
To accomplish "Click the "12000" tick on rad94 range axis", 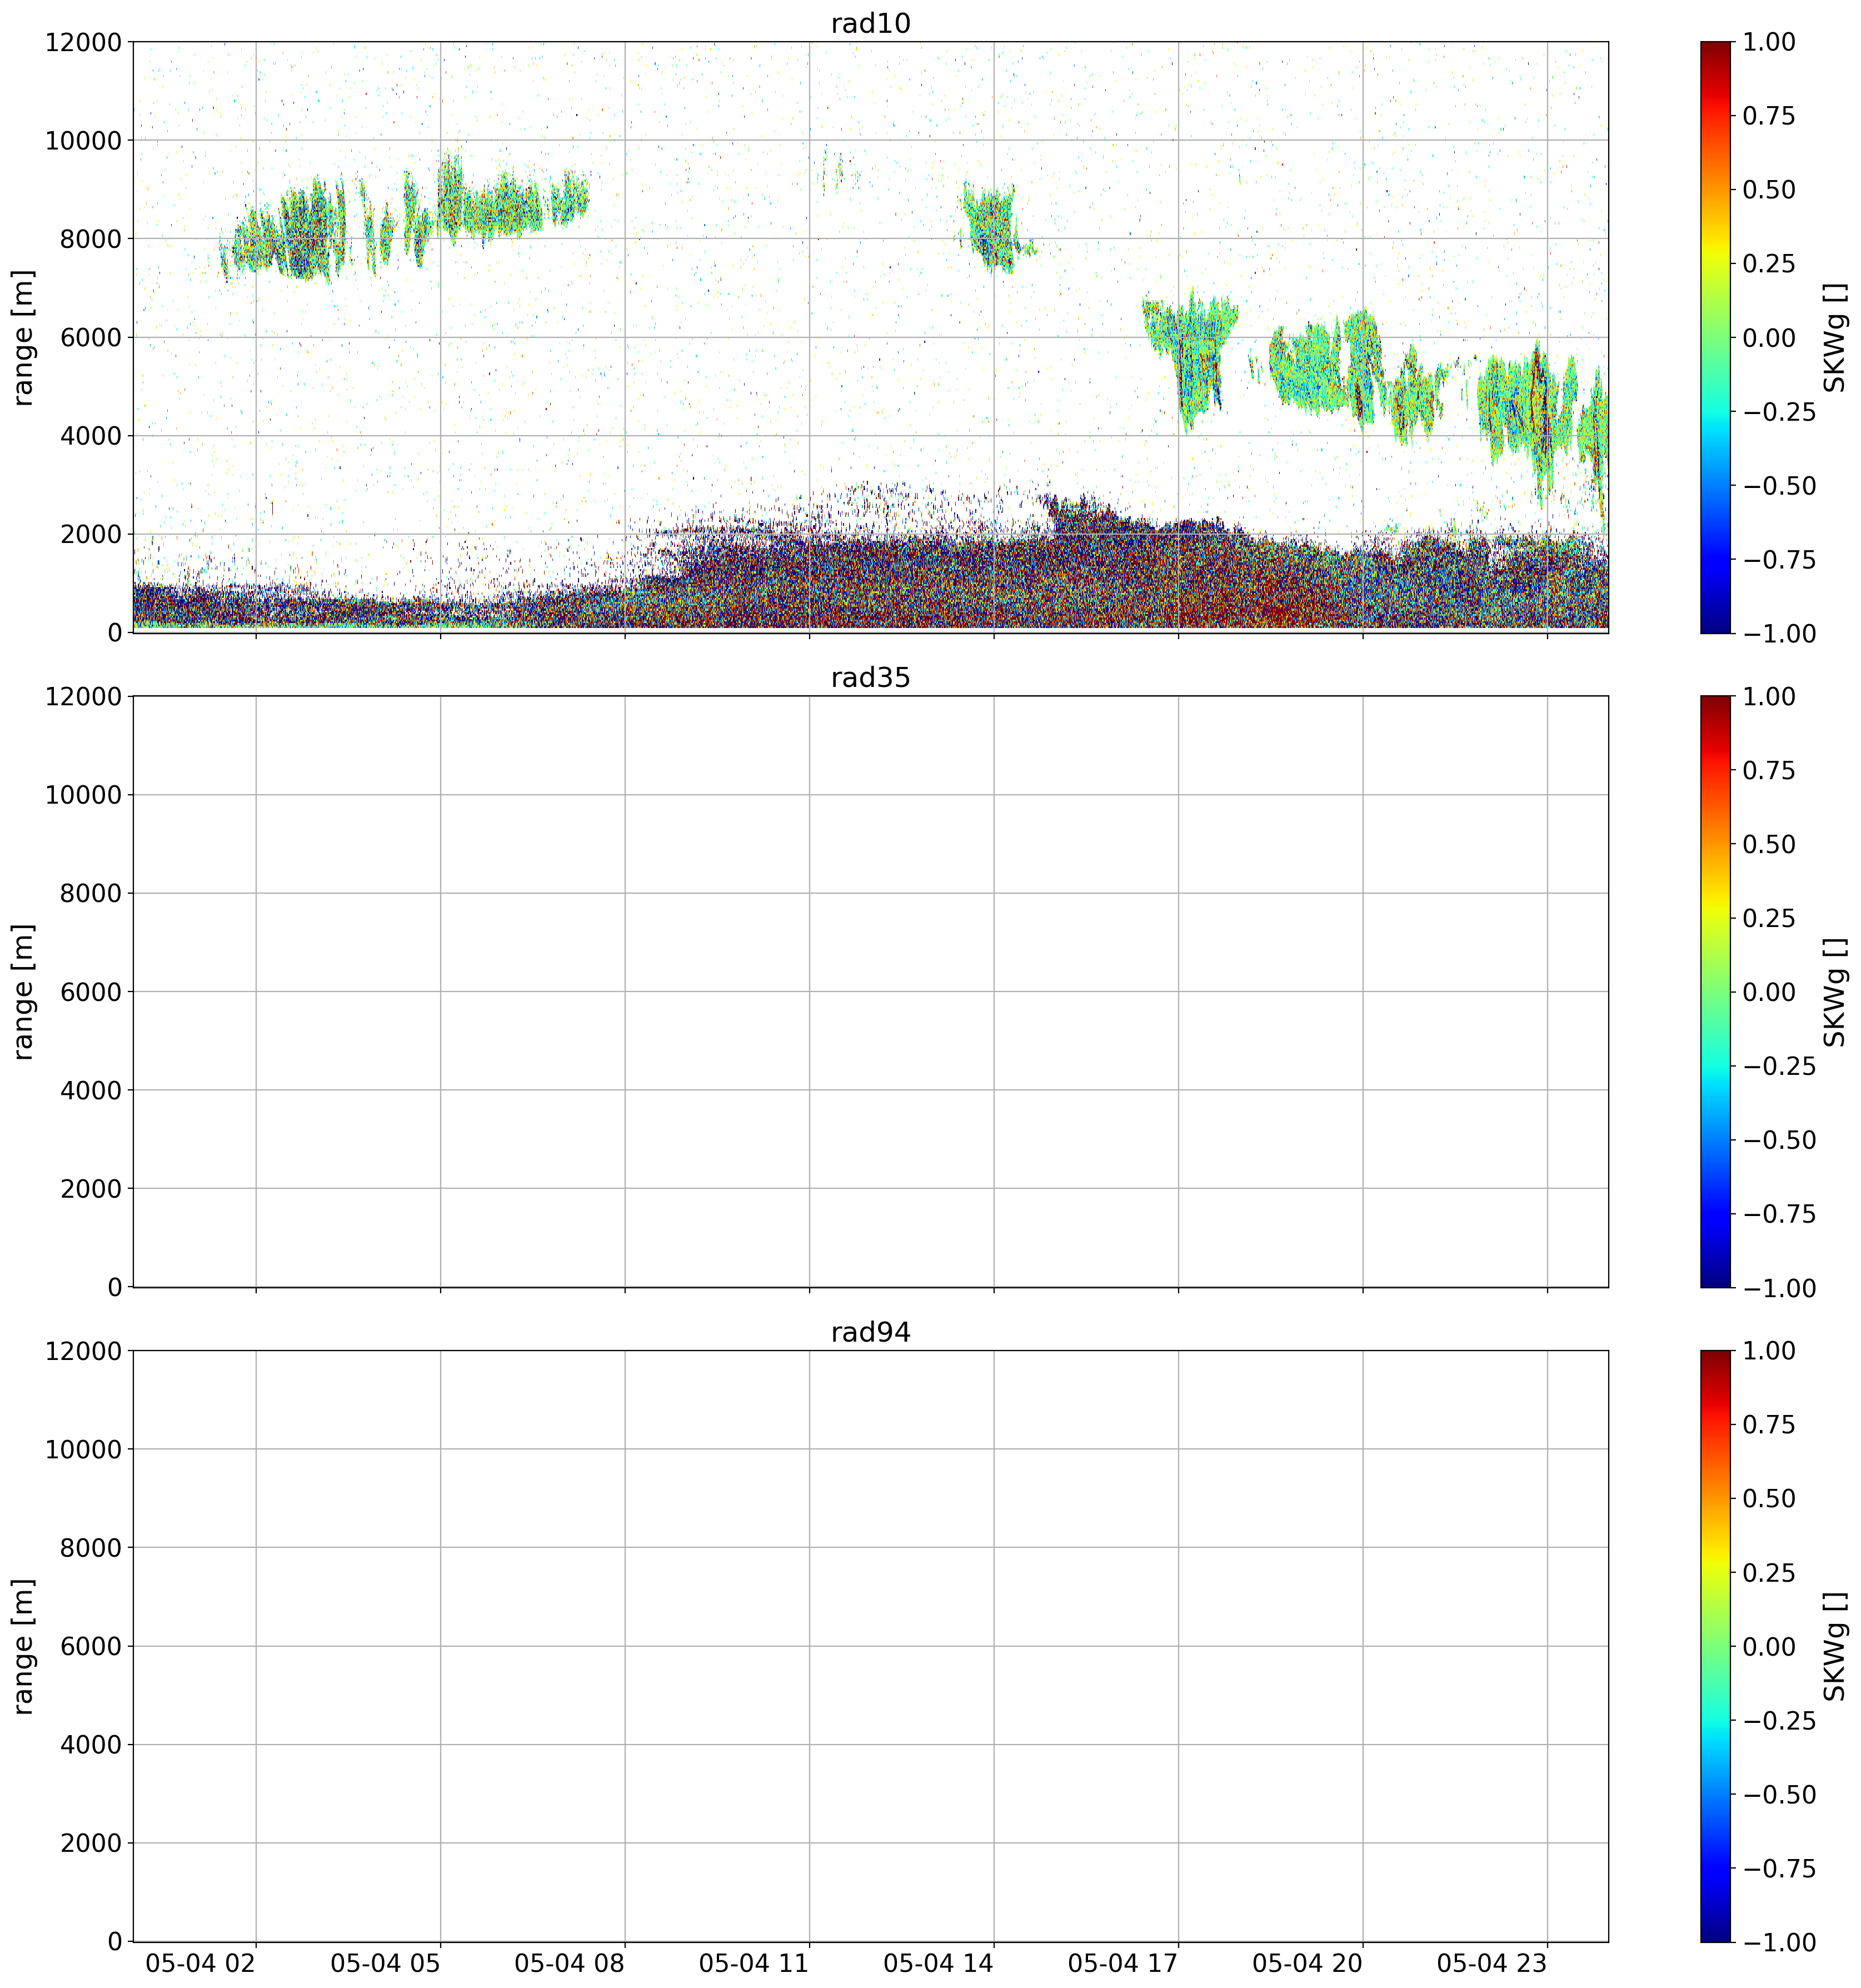I will coord(83,1351).
